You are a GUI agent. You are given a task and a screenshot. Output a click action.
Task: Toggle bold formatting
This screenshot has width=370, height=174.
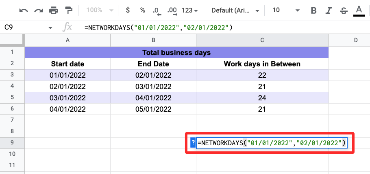click(313, 10)
